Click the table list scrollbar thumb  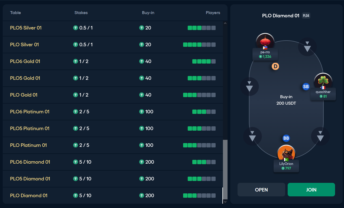[x=225, y=169]
